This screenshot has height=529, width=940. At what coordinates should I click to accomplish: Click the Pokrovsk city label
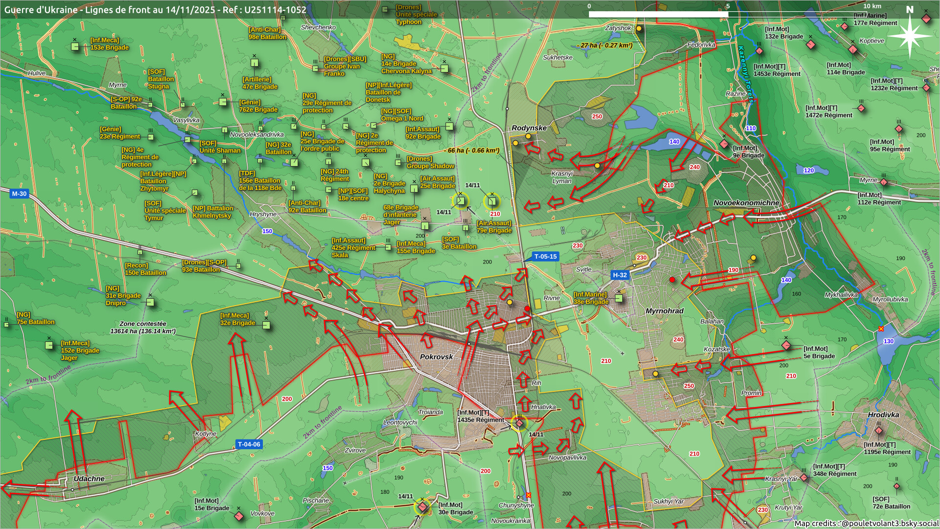point(436,357)
